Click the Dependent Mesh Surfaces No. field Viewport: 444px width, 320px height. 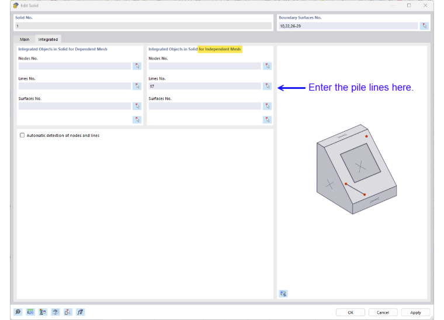tap(74, 106)
